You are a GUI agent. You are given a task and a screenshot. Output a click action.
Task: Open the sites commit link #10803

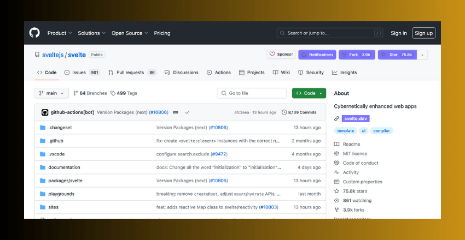pyautogui.click(x=269, y=207)
